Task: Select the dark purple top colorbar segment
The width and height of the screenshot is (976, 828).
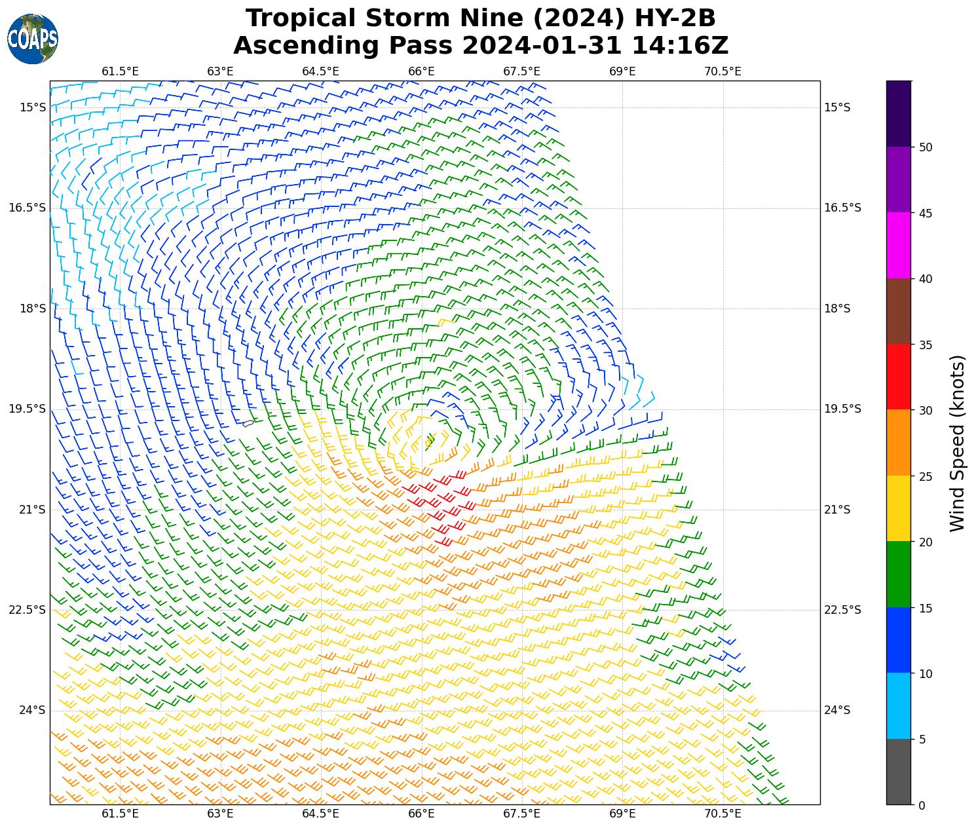Action: pos(898,113)
